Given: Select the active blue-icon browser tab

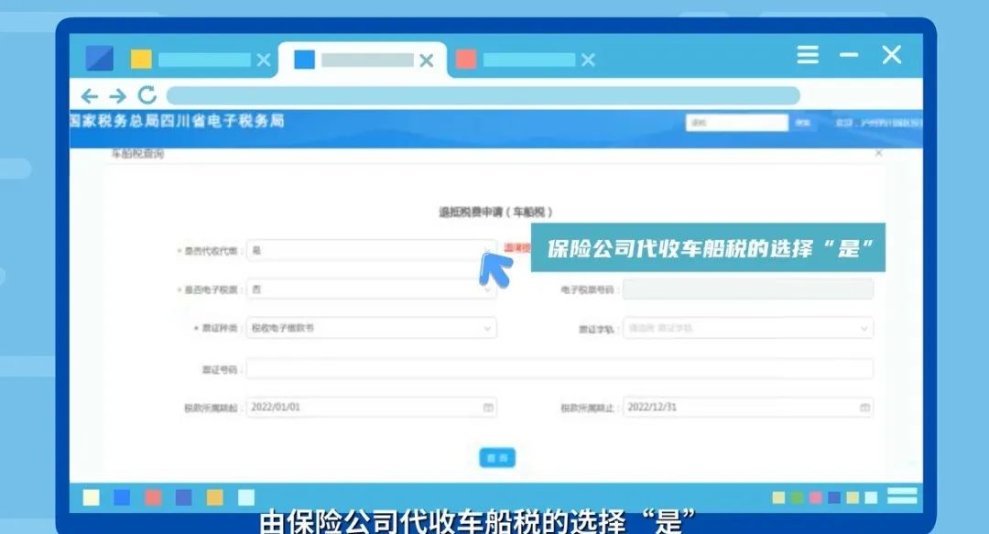Looking at the screenshot, I should 362,60.
